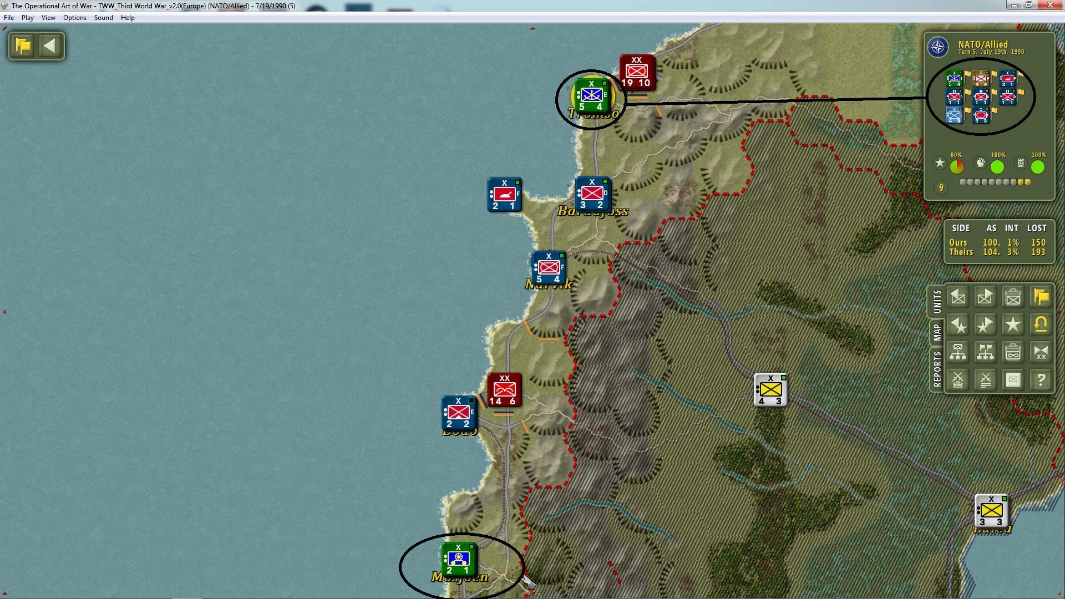This screenshot has height=599, width=1065.
Task: Select the green 5-4 unit at Tromso
Action: tap(592, 95)
